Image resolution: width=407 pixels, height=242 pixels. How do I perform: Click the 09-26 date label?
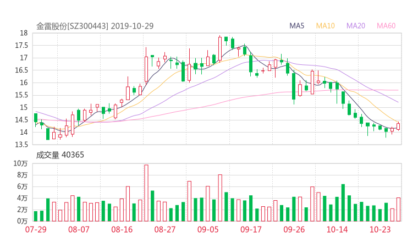point(294,229)
